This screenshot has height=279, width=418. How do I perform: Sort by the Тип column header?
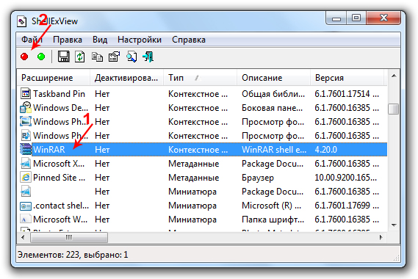click(201, 78)
